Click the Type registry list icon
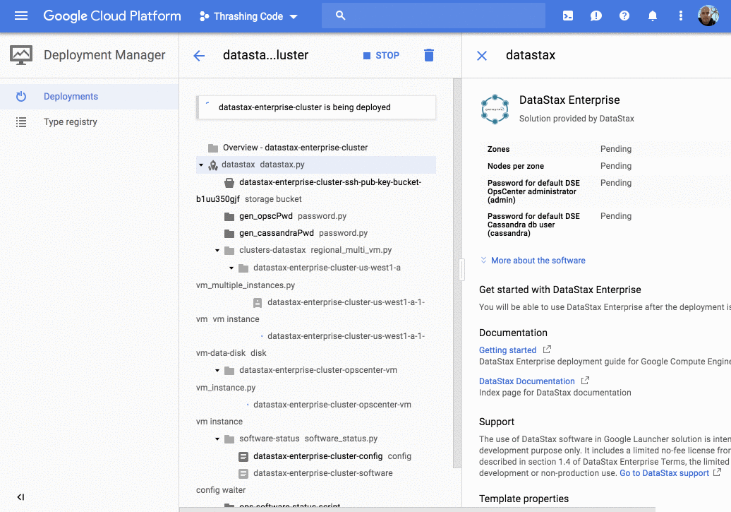 21,122
